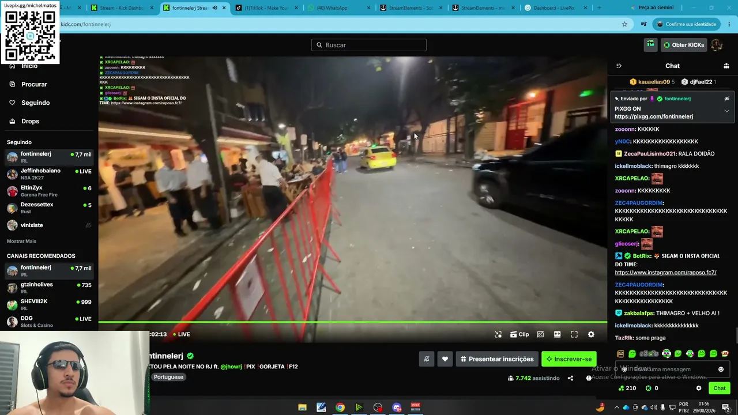Open the browser media controls icon

[x=644, y=24]
